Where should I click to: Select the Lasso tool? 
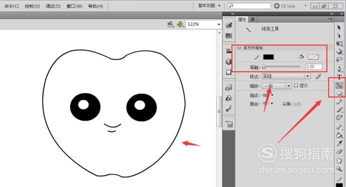tap(339, 60)
